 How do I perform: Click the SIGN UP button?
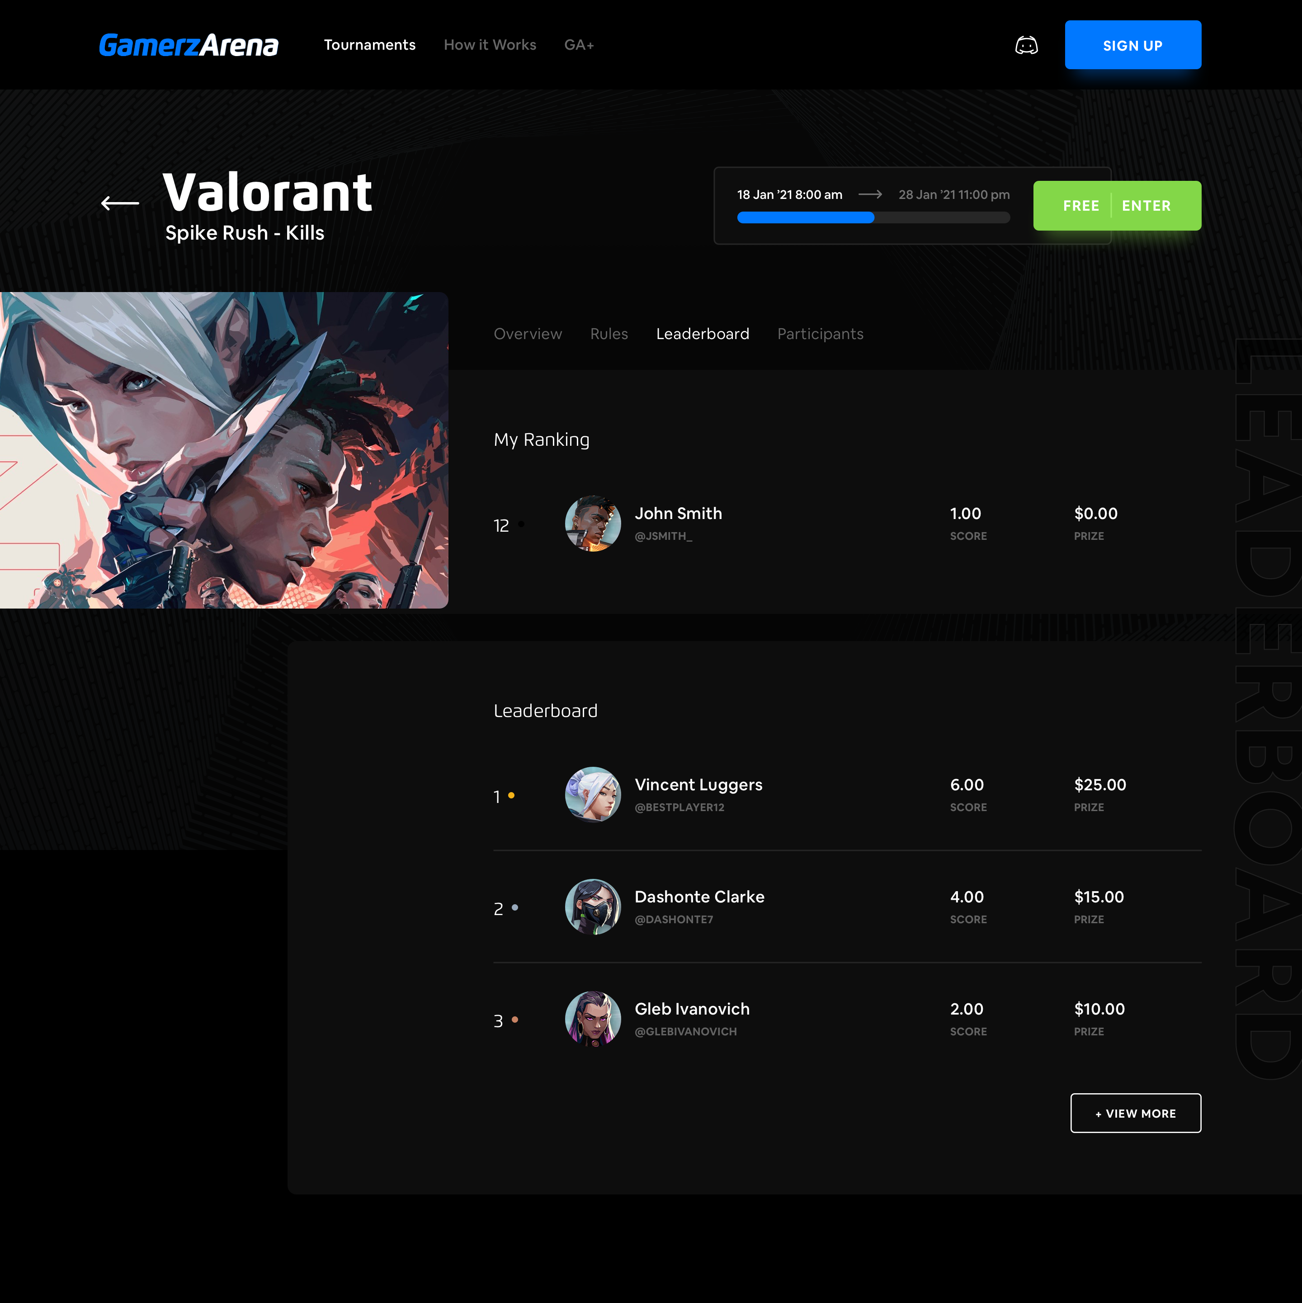click(1133, 45)
